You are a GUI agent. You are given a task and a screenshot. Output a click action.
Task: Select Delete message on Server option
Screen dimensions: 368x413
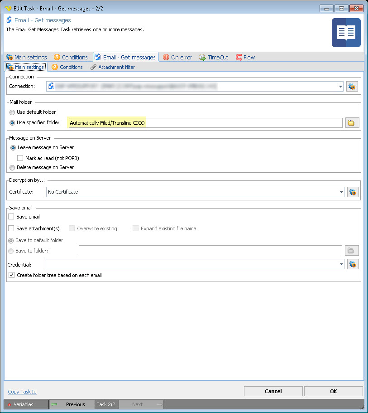(12, 167)
